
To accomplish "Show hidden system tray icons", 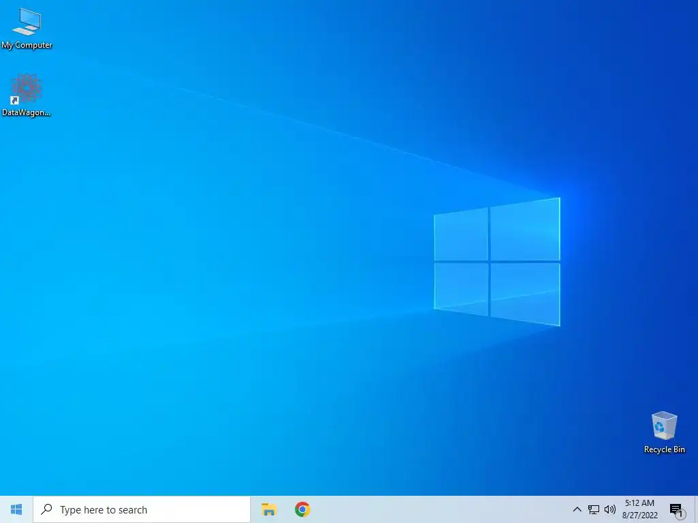I will click(x=577, y=509).
